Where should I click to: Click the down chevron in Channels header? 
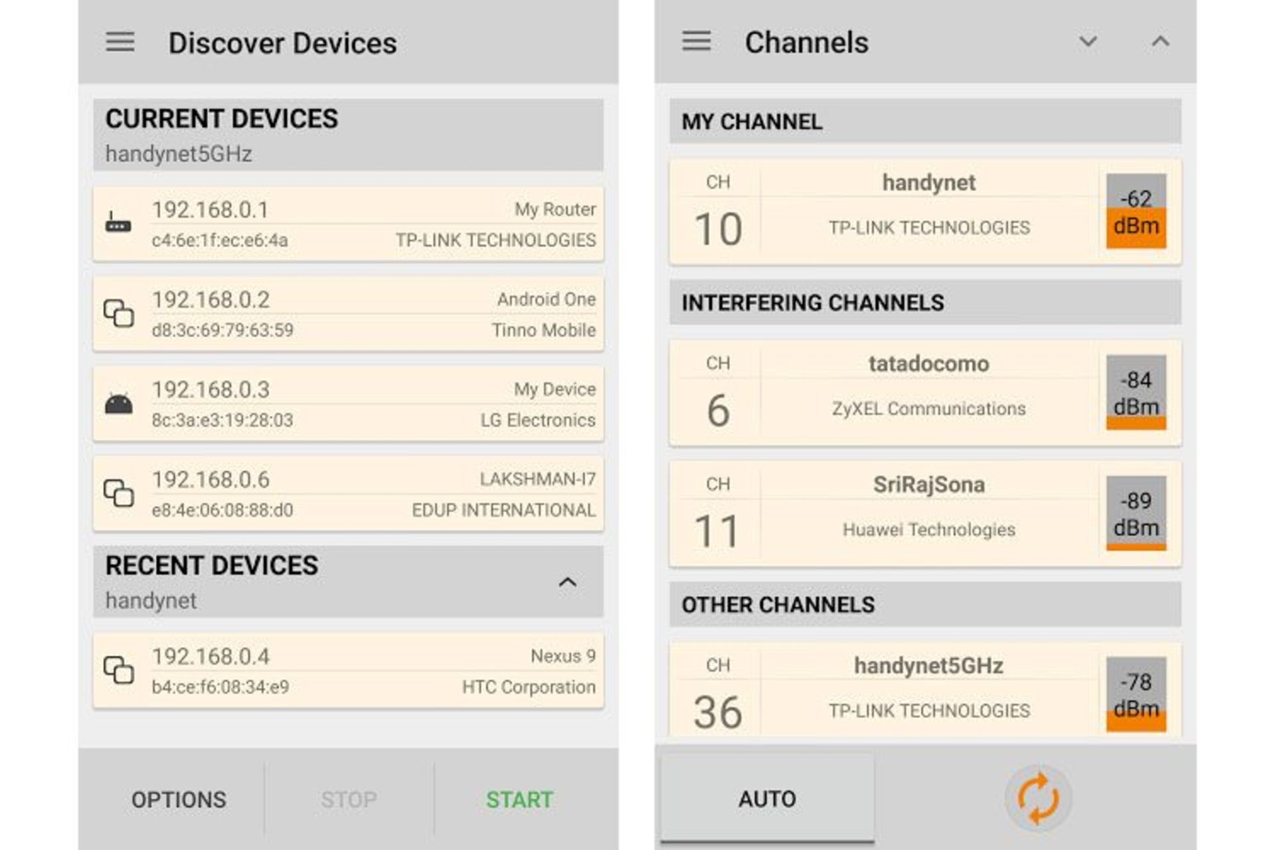(1088, 42)
